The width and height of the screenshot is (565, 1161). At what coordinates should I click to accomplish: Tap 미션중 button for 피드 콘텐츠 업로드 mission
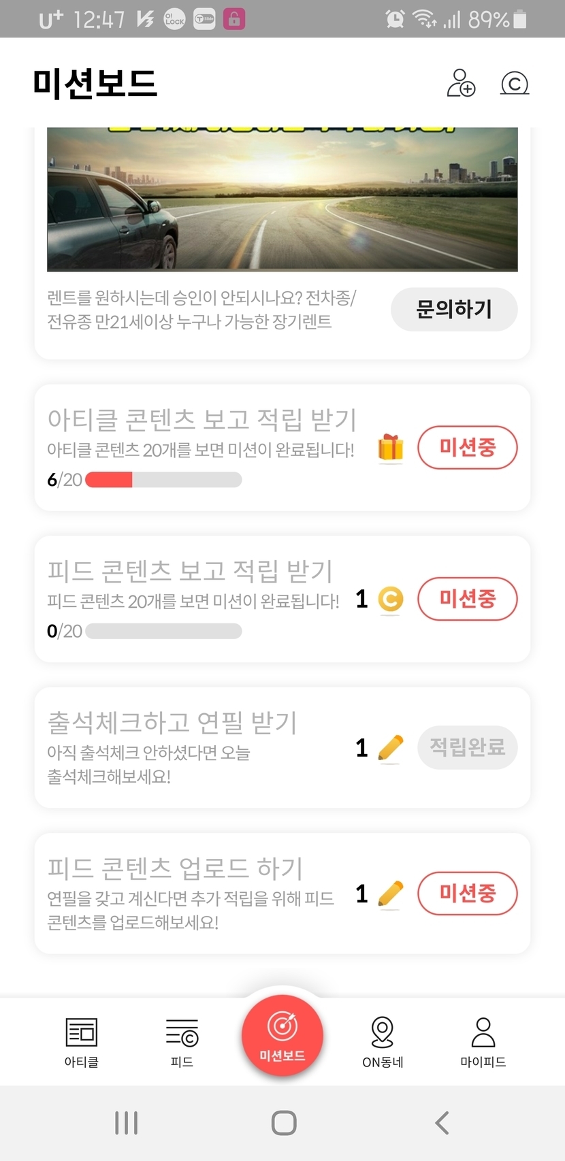click(x=468, y=893)
